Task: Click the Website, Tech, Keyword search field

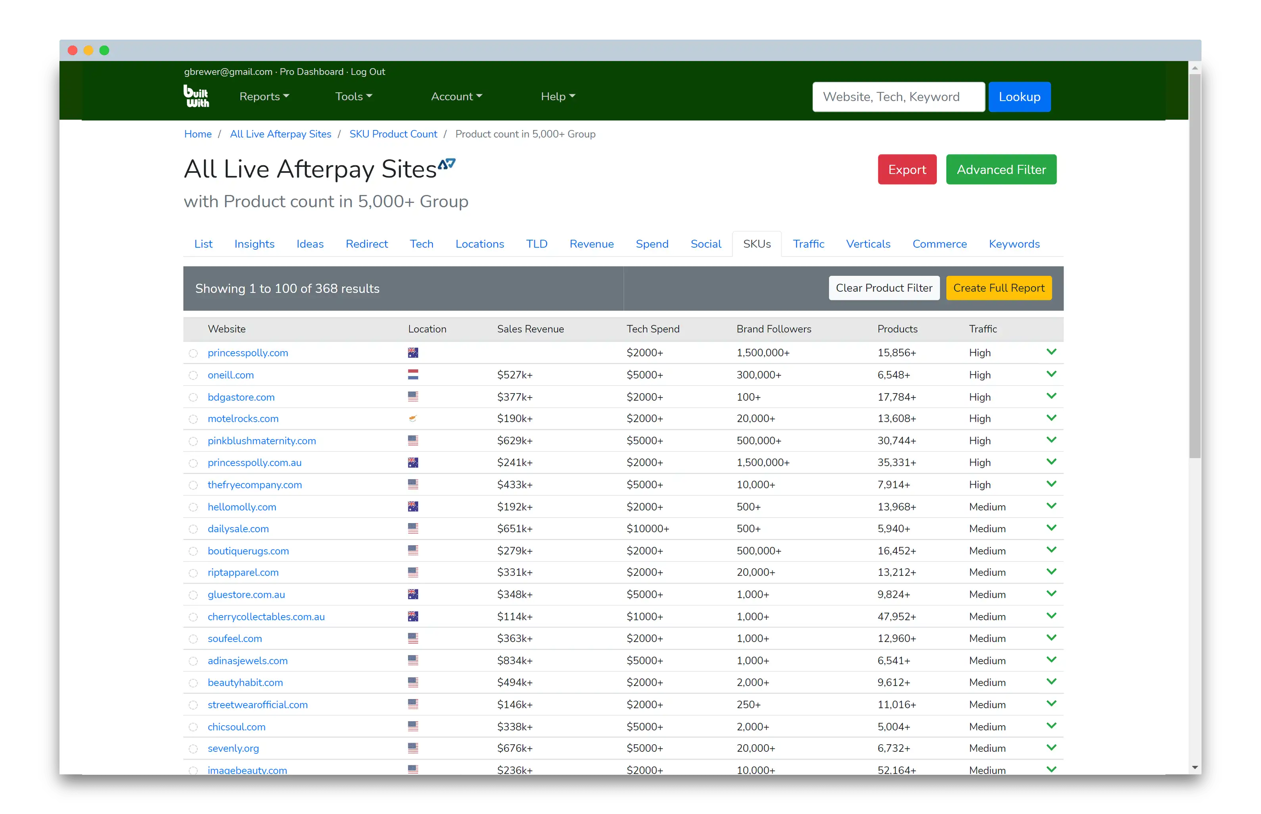Action: point(898,97)
